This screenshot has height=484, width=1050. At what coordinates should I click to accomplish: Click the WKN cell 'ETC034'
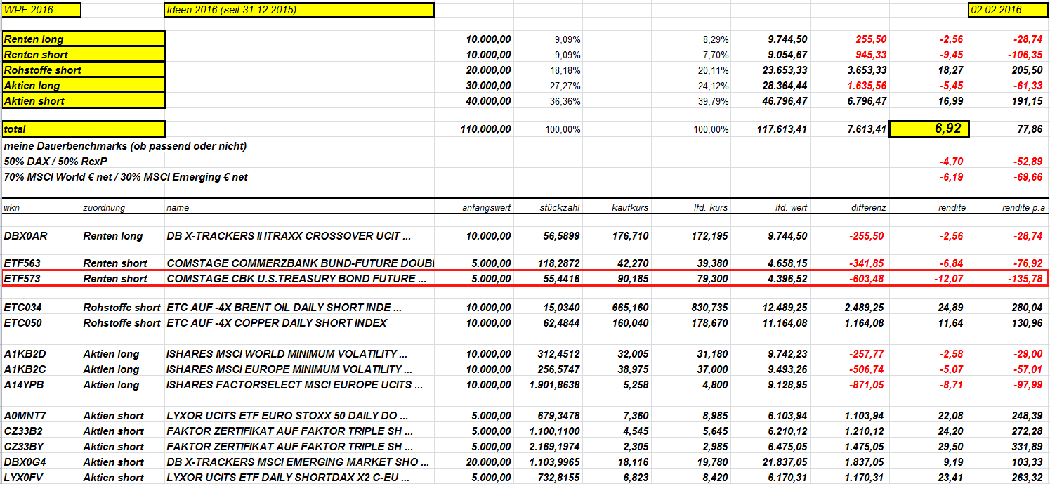[22, 308]
